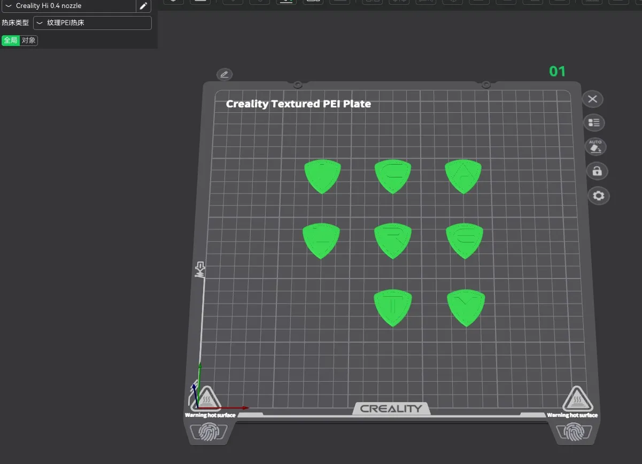Remove plate objects with the X icon

pos(592,99)
